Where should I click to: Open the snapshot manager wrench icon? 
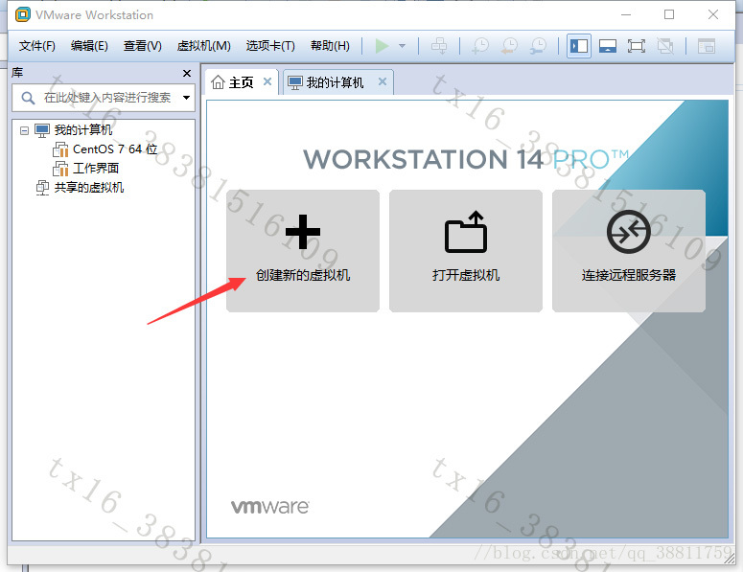coord(538,46)
